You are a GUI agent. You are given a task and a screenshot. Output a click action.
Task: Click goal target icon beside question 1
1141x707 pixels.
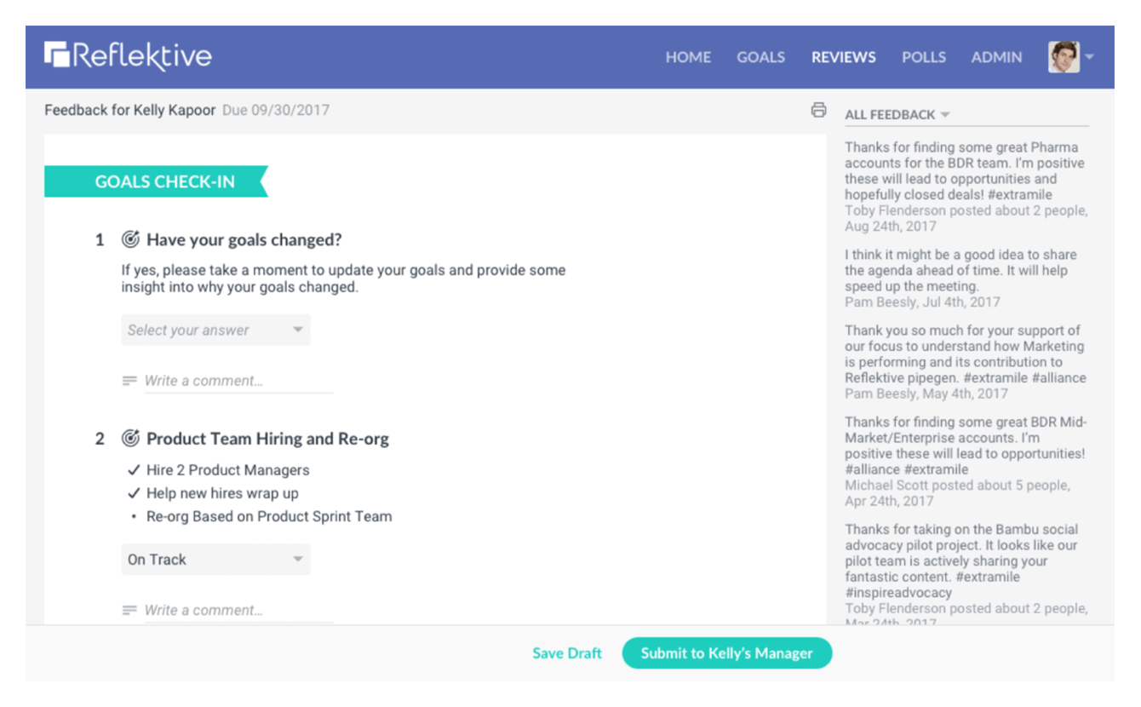pos(130,240)
